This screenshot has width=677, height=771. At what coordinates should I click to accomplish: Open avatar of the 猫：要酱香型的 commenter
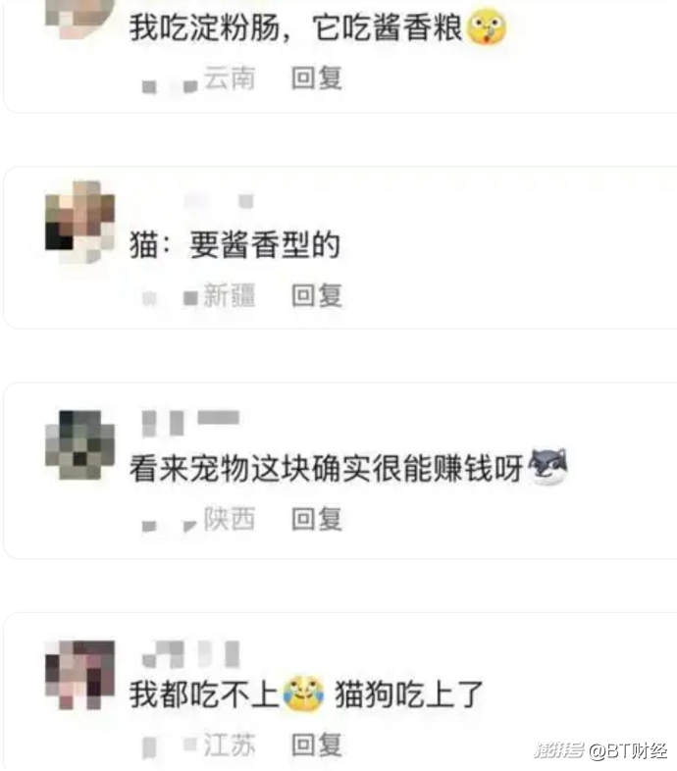tap(79, 223)
